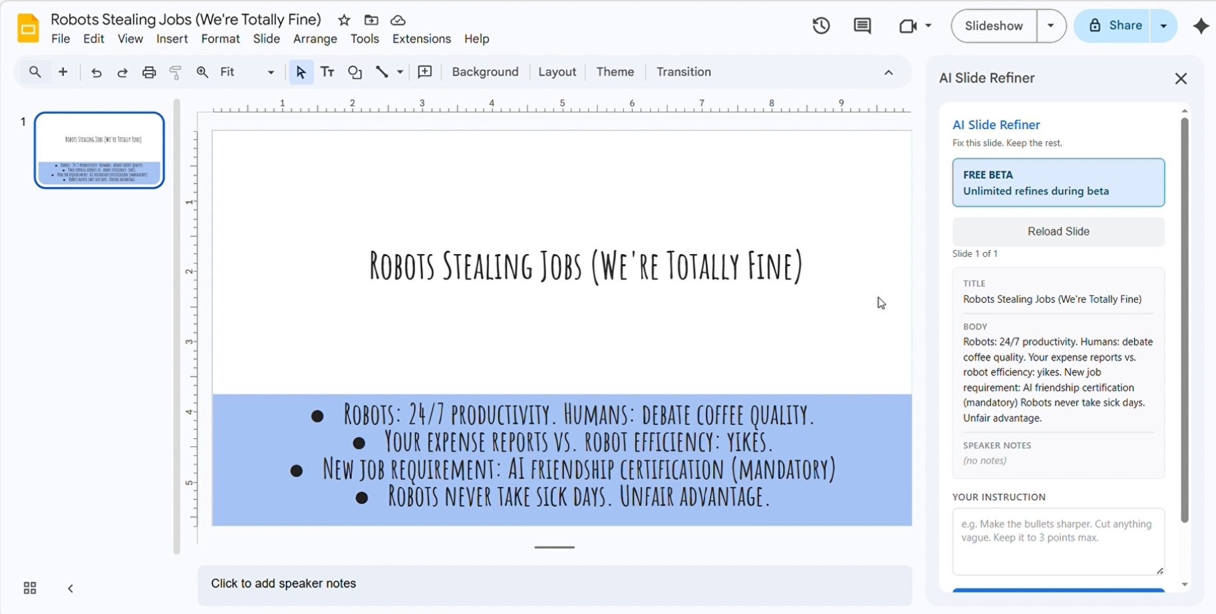The width and height of the screenshot is (1216, 614).
Task: Open the Insert shape tool
Action: click(355, 72)
